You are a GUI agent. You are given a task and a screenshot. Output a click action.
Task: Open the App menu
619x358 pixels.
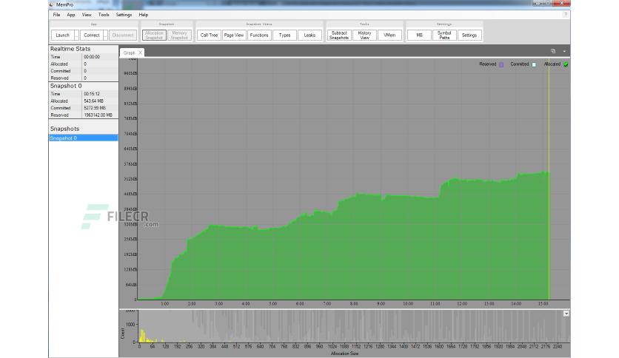[x=70, y=15]
